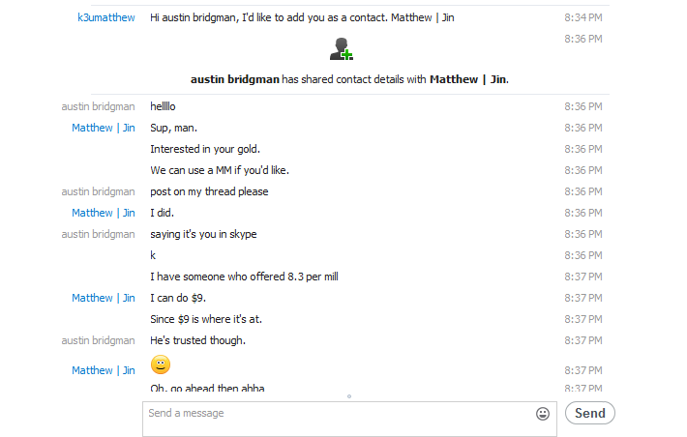Click bold 'austin bridgman' in shared-contact notice

234,79
